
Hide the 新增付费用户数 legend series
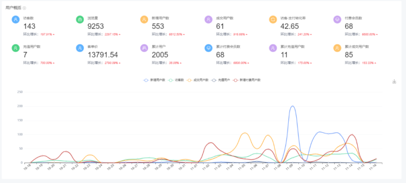pos(247,80)
